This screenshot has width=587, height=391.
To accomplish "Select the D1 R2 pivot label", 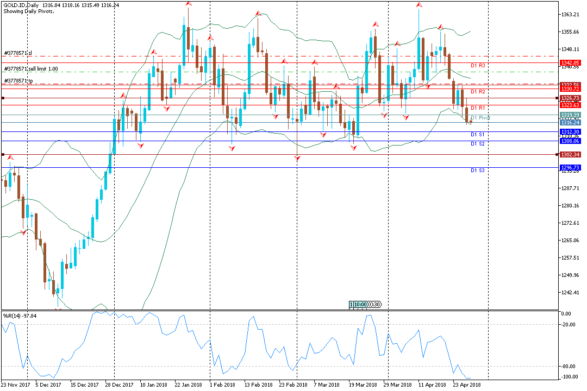I will pos(478,91).
